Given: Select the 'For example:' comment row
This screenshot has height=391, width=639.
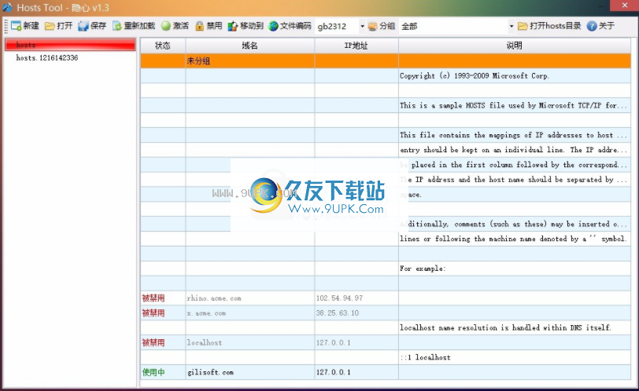Looking at the screenshot, I should point(515,269).
